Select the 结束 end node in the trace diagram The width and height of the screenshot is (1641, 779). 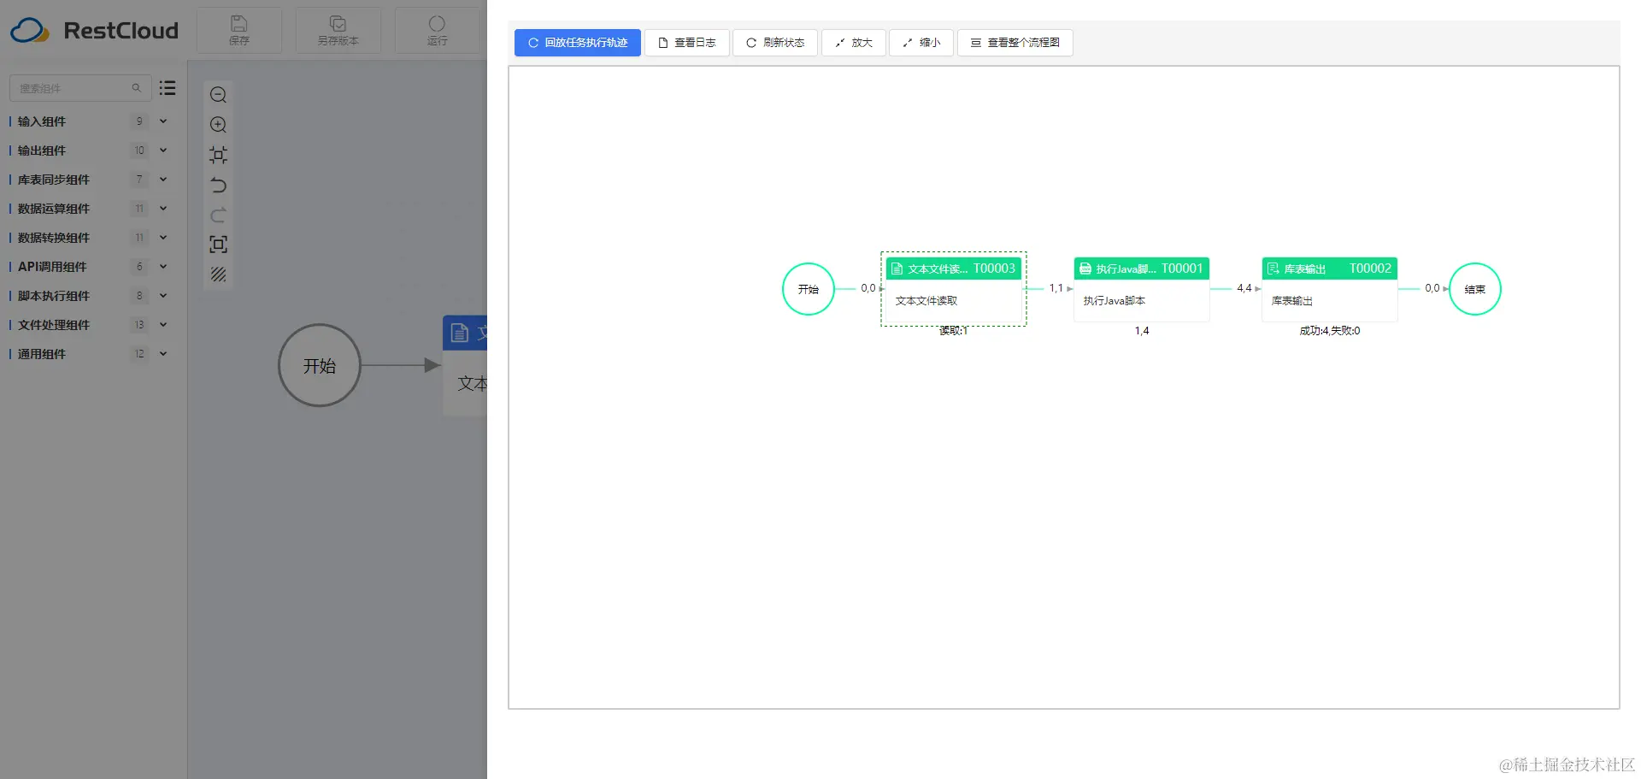pyautogui.click(x=1475, y=289)
